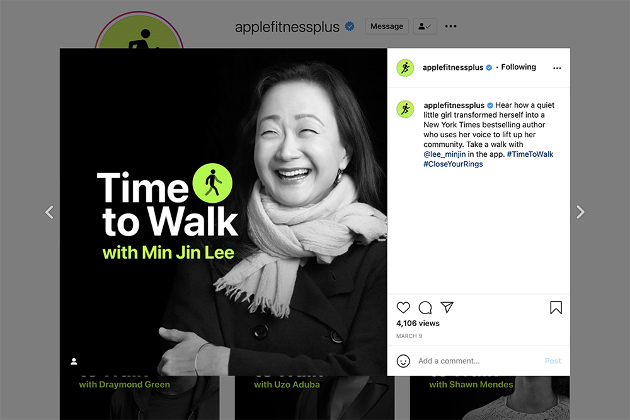Click the Message button

tap(387, 26)
